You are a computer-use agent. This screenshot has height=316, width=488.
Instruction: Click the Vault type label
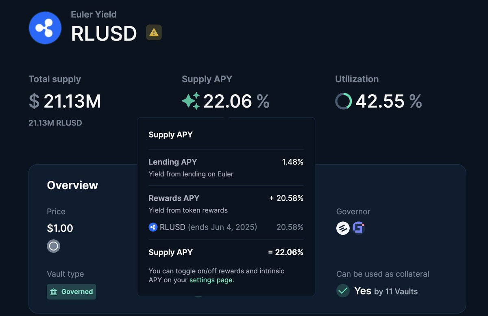(x=65, y=274)
